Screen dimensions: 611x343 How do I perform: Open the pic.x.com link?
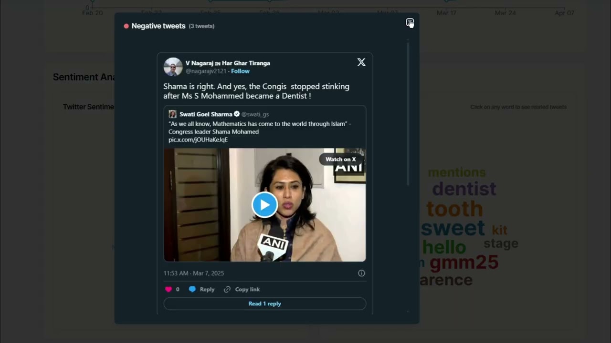click(198, 140)
